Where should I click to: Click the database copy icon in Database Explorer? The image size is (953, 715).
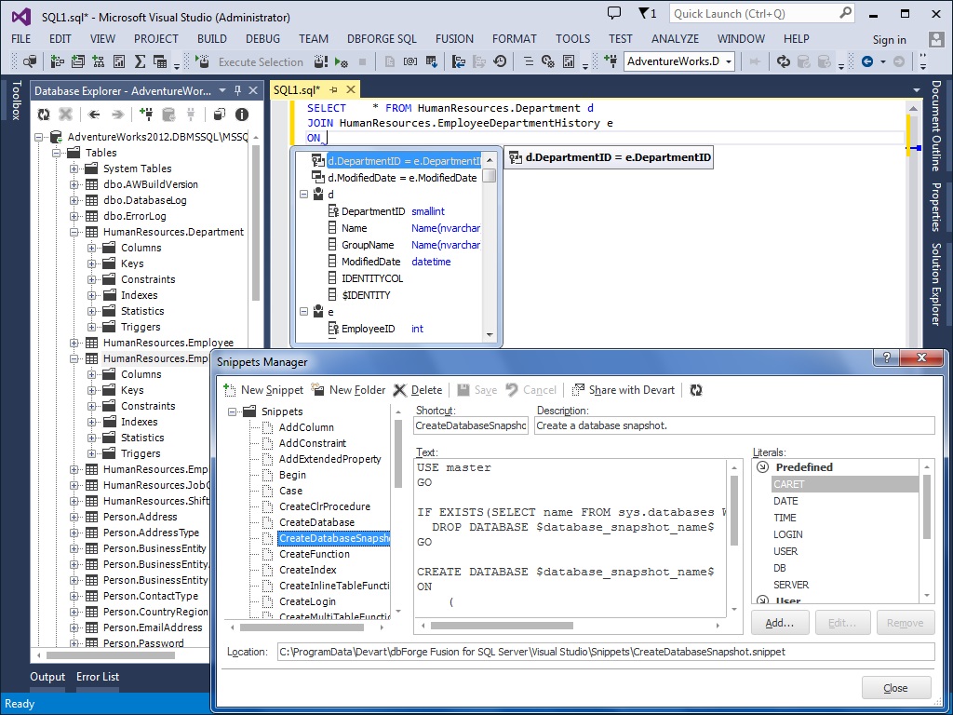point(220,115)
